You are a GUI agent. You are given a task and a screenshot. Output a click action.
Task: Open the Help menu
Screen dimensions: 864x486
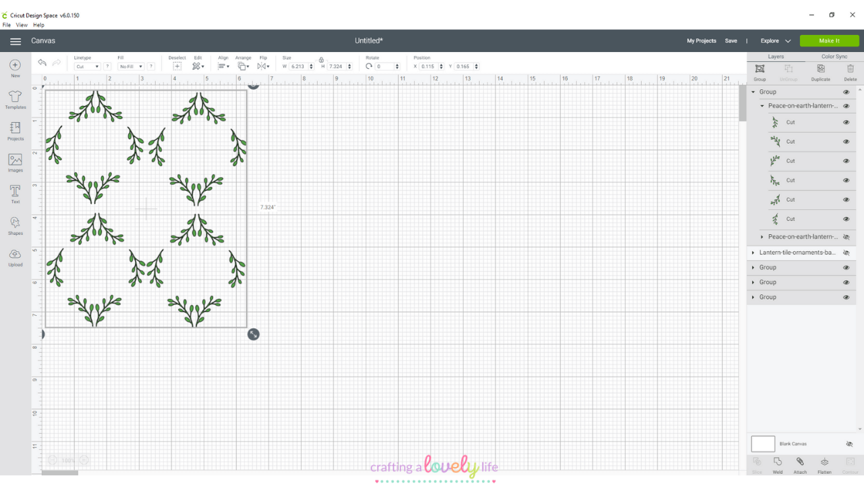tap(38, 25)
